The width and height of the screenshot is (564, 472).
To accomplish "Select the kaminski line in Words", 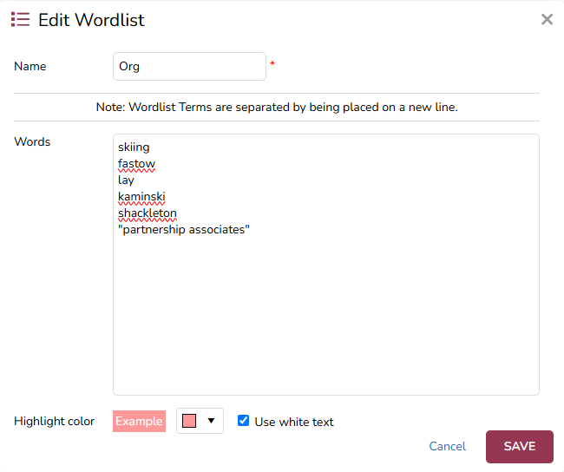I will [x=141, y=197].
